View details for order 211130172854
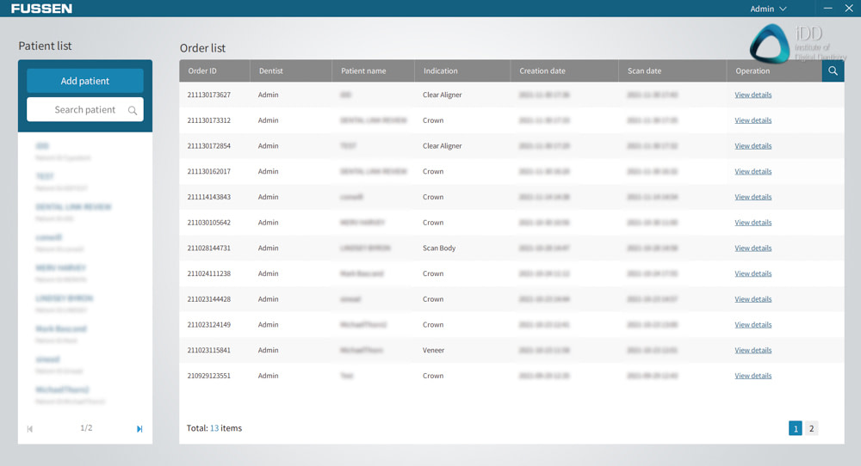The image size is (861, 466). pyautogui.click(x=753, y=146)
